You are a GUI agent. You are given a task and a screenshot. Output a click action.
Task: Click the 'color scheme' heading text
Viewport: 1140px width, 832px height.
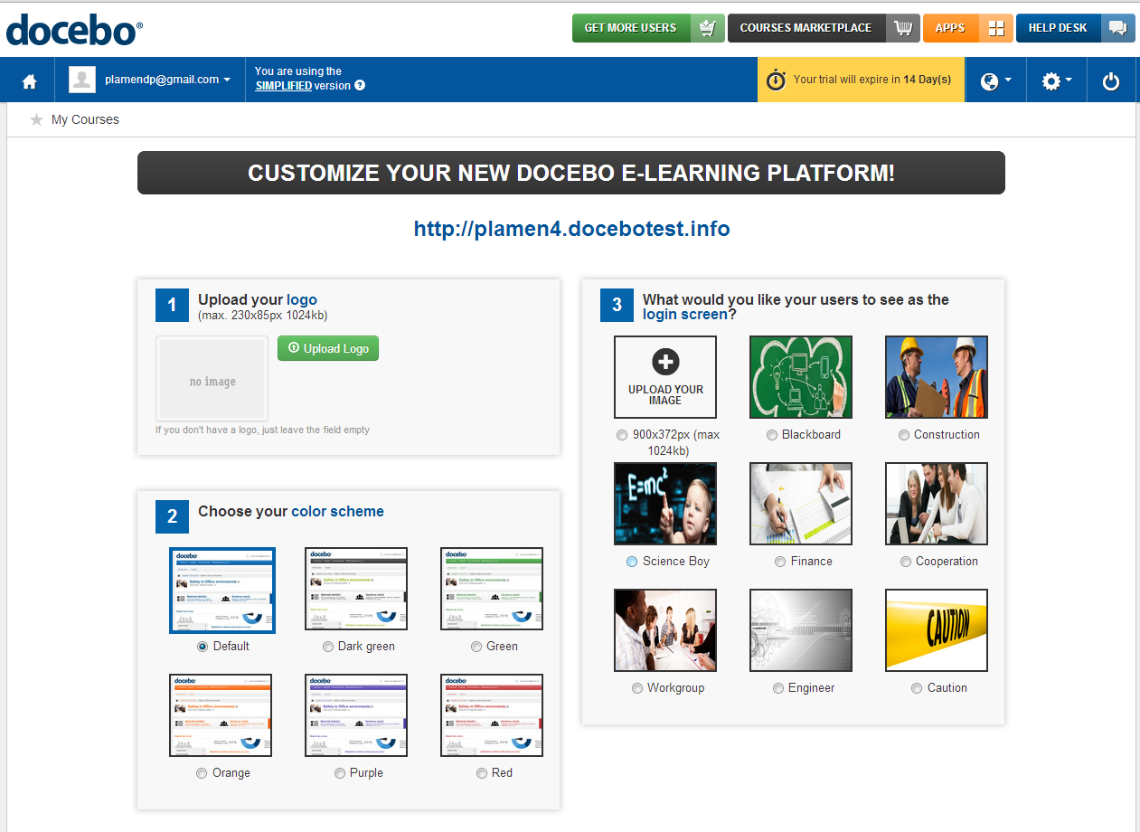pyautogui.click(x=337, y=512)
